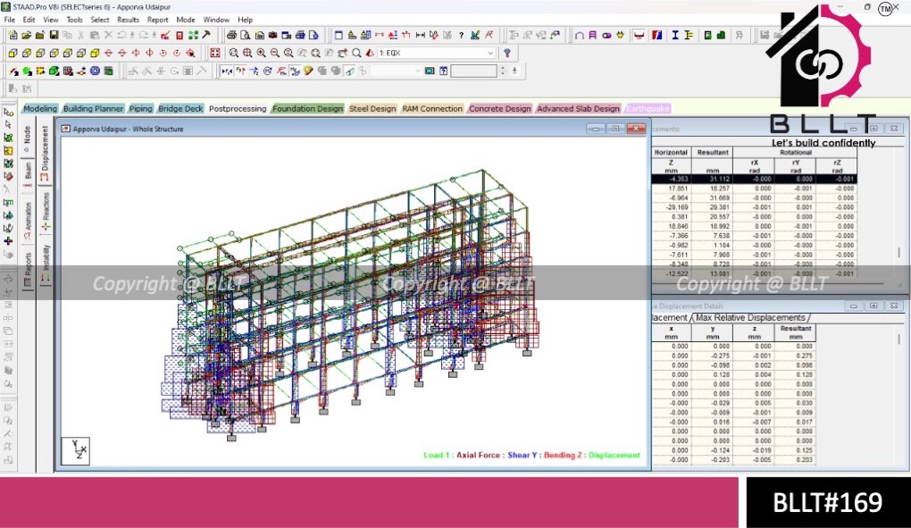Click the blue circular mesh icon
The height and width of the screenshot is (528, 911).
click(x=95, y=71)
